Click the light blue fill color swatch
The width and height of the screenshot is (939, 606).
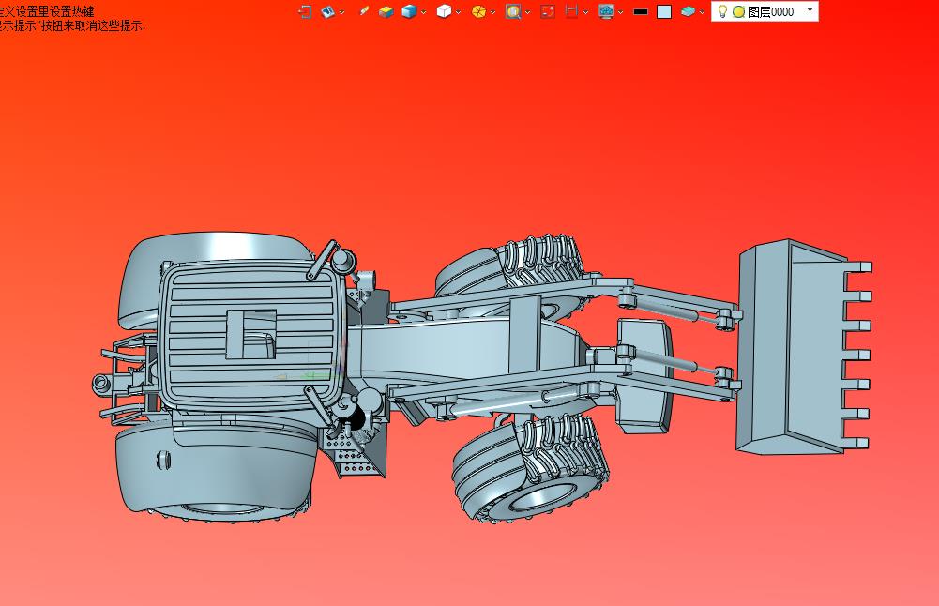tap(664, 11)
